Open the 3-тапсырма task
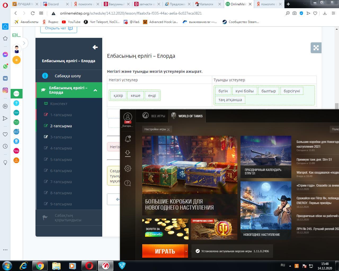The height and width of the screenshot is (271, 339). pyautogui.click(x=61, y=137)
